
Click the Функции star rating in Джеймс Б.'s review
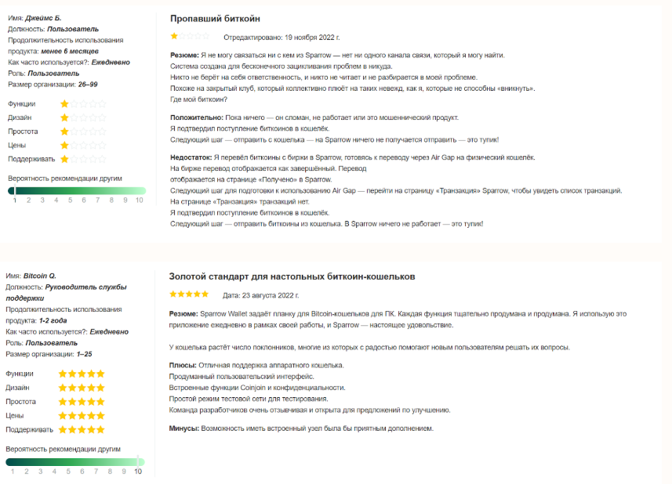[83, 103]
